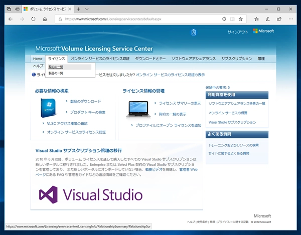
Task: Open ライセンス サマリーの表示 link
Action: point(180,103)
